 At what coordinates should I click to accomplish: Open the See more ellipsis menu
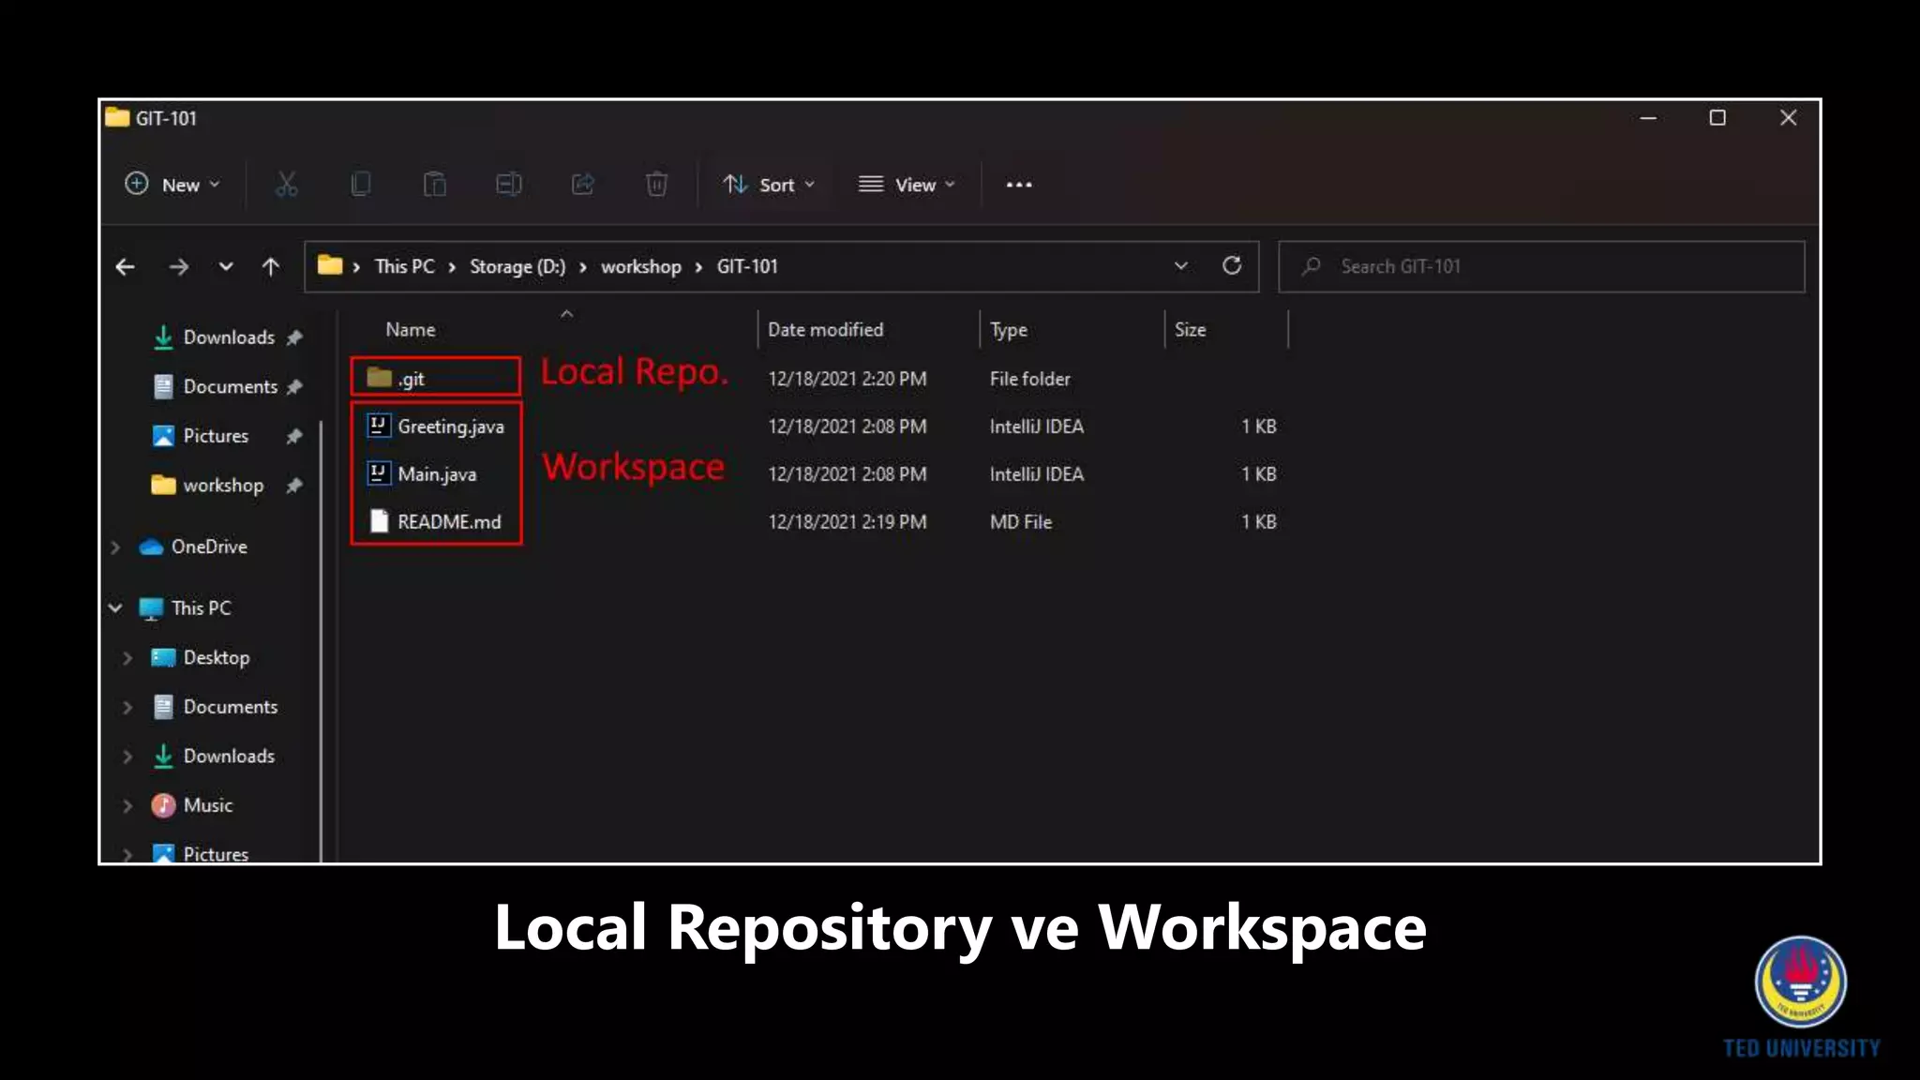click(x=1019, y=185)
